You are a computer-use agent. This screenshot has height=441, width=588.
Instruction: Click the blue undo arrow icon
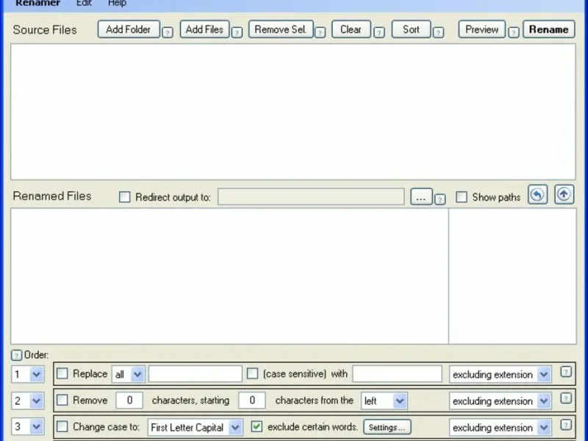(x=538, y=195)
